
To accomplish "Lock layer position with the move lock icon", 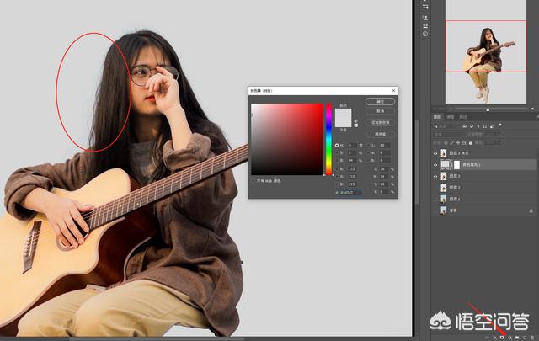I will click(x=458, y=142).
